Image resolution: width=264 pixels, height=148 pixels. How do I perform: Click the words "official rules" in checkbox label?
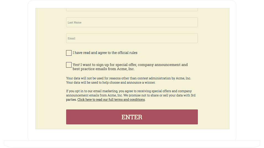[127, 53]
